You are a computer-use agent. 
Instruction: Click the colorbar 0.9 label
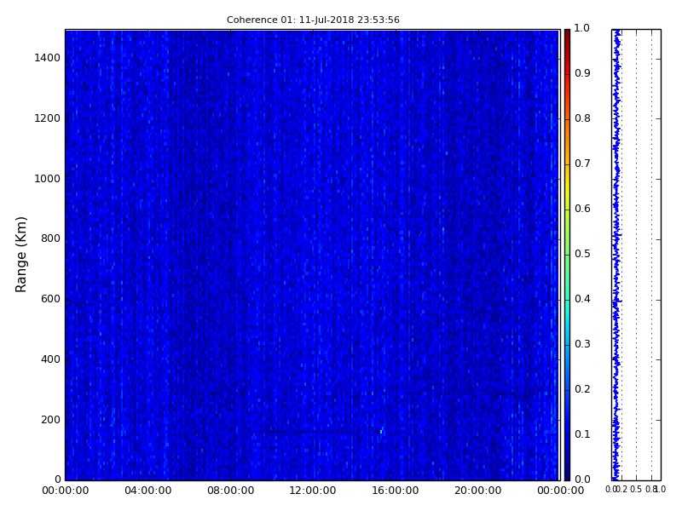[x=582, y=73]
